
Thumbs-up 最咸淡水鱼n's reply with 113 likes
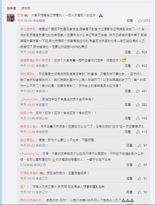138,132
